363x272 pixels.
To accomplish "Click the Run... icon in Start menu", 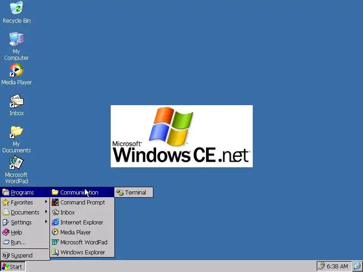I will tap(6, 242).
